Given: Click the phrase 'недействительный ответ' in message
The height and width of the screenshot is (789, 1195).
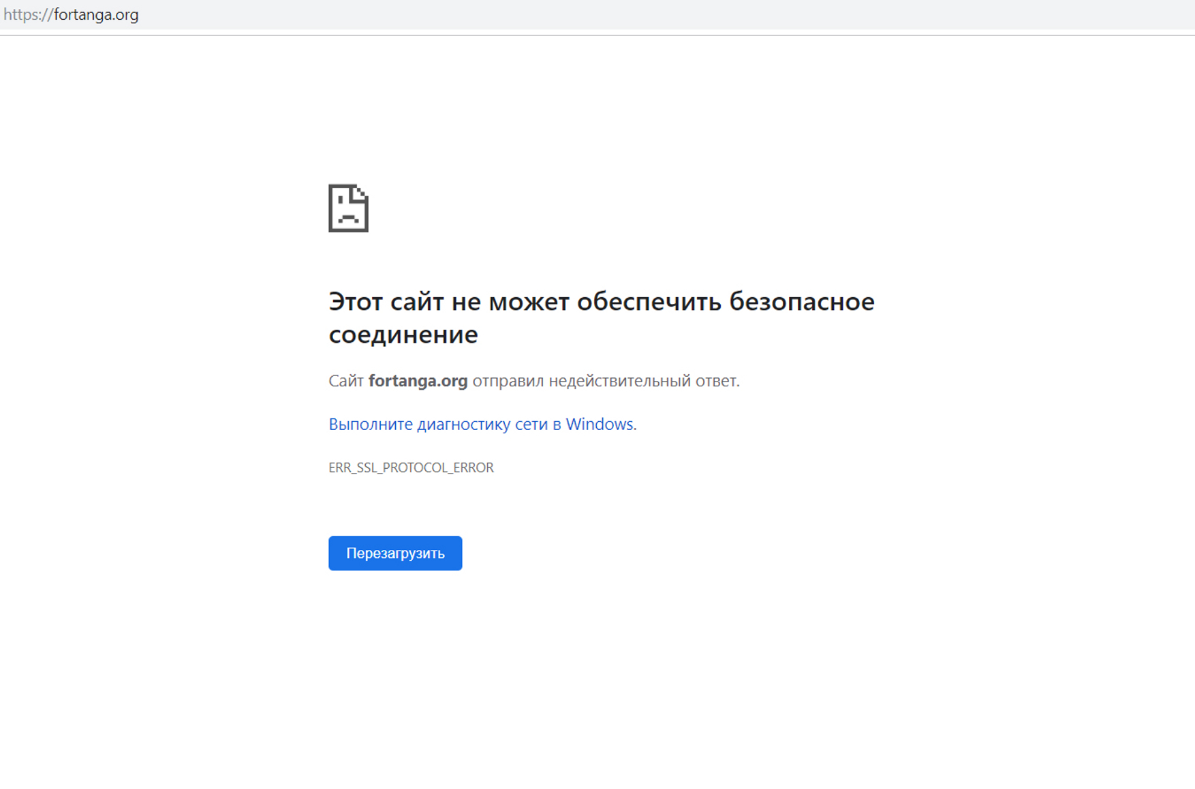Looking at the screenshot, I should (x=643, y=381).
